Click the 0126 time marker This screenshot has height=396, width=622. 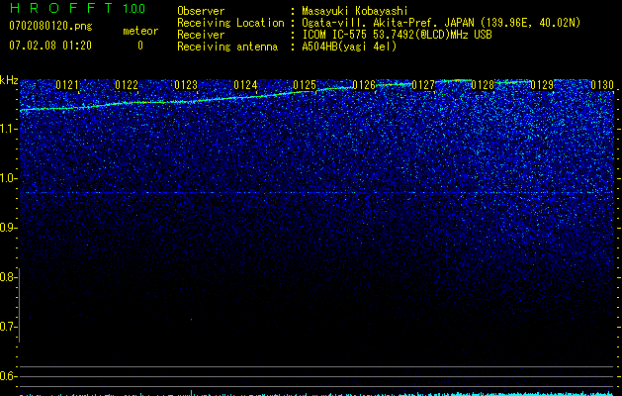364,85
